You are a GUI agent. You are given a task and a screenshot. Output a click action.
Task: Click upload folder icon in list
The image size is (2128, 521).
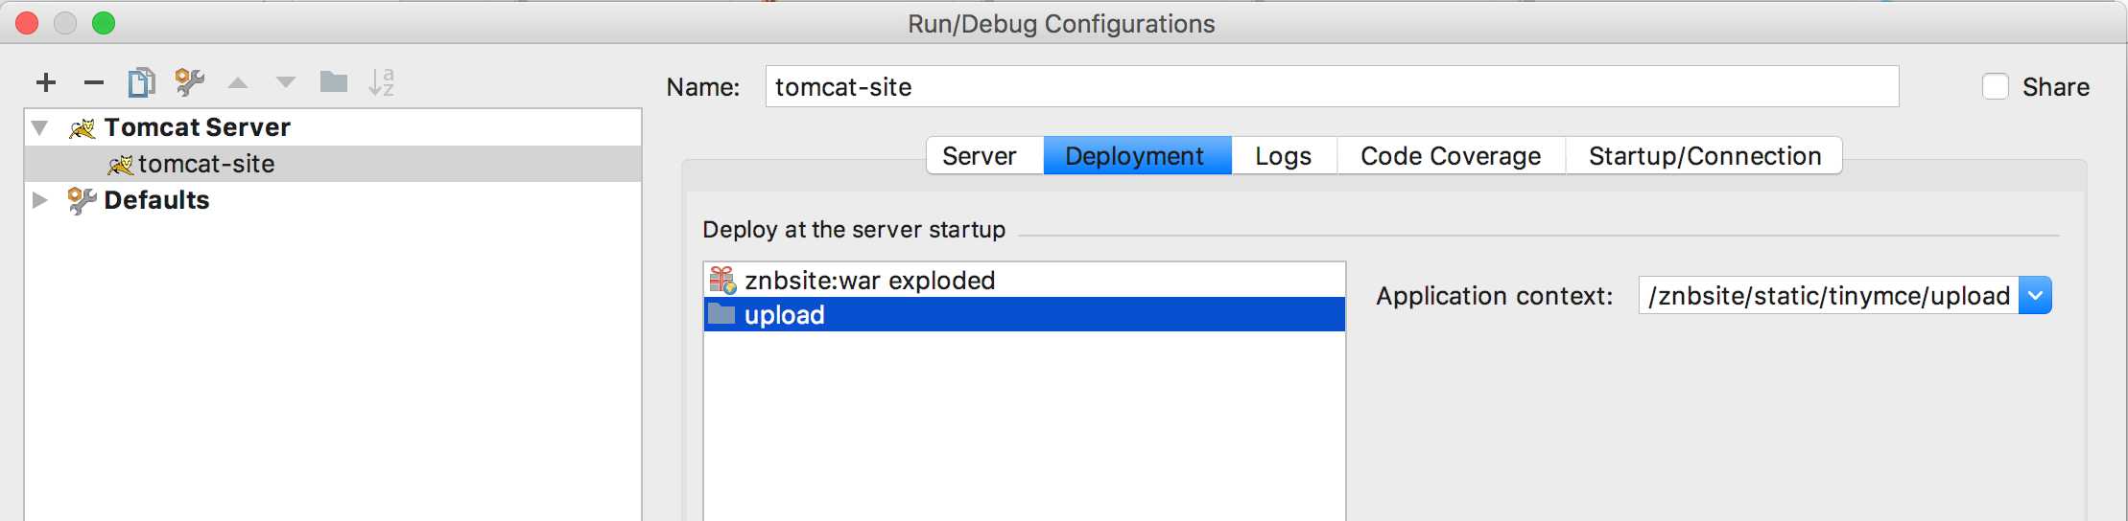[721, 313]
